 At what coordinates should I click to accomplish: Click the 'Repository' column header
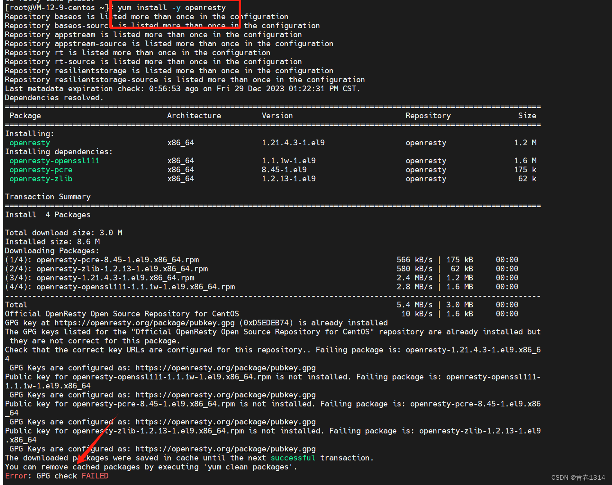pyautogui.click(x=428, y=116)
